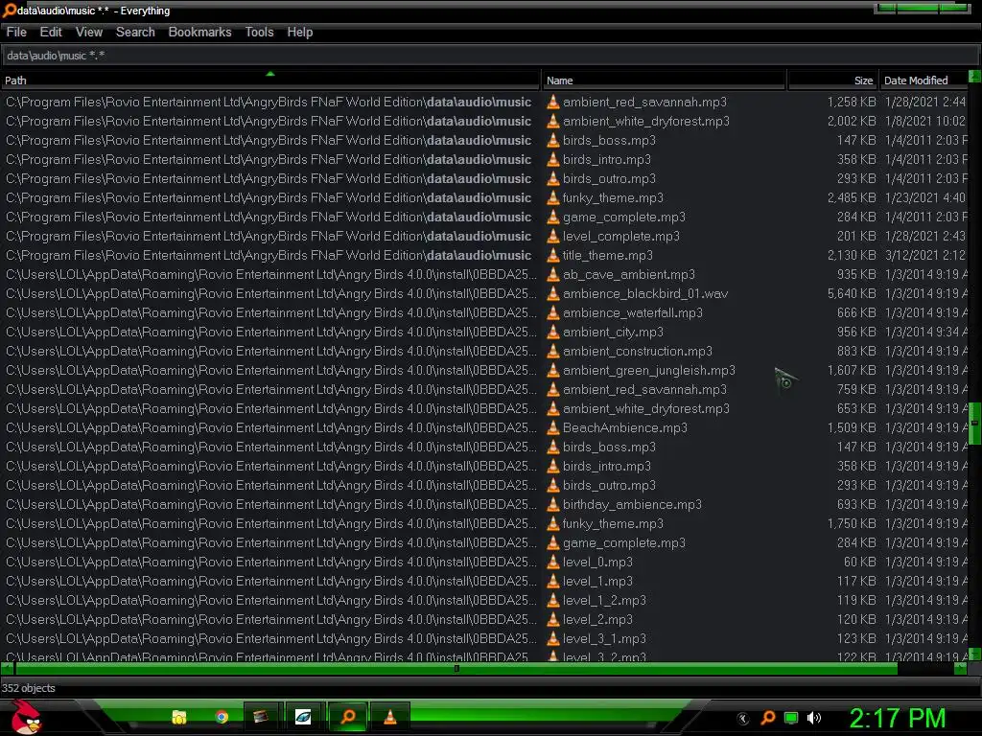Click VLC icon beside level_1_2.mp3

[553, 600]
